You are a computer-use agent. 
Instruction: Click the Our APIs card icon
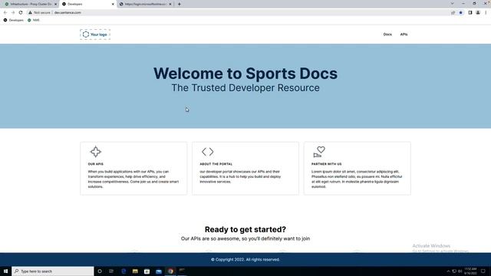[x=95, y=152]
